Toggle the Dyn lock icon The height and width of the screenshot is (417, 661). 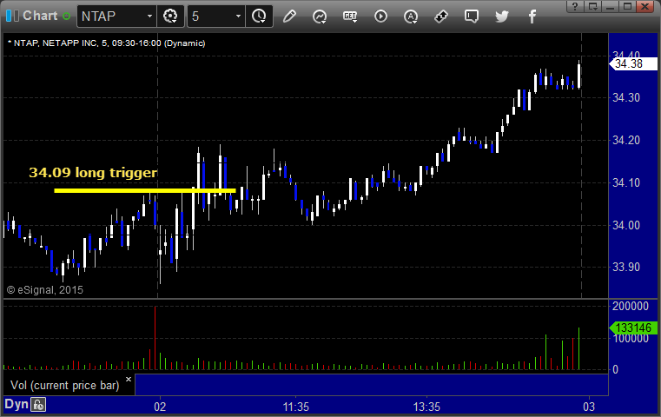[x=38, y=405]
